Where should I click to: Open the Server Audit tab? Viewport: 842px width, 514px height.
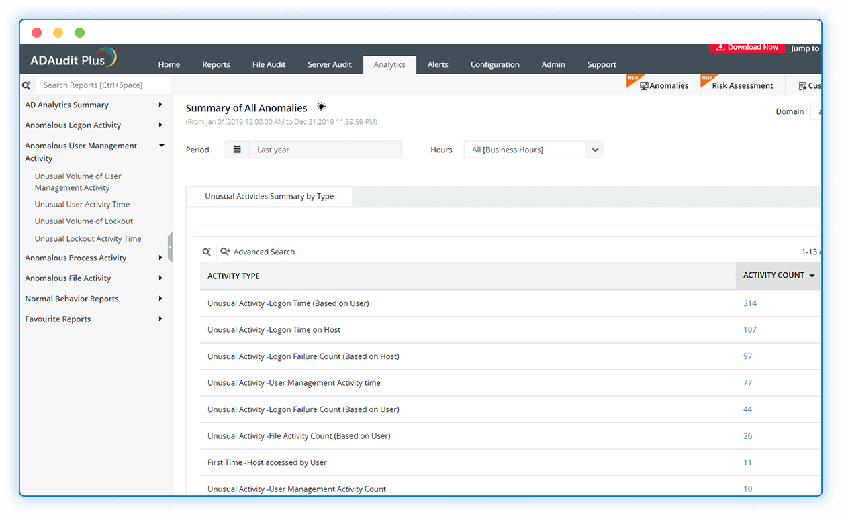[x=330, y=65]
